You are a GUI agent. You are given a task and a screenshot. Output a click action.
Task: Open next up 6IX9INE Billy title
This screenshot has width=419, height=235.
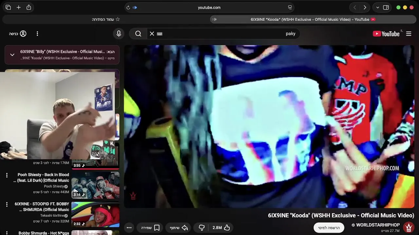click(x=63, y=52)
